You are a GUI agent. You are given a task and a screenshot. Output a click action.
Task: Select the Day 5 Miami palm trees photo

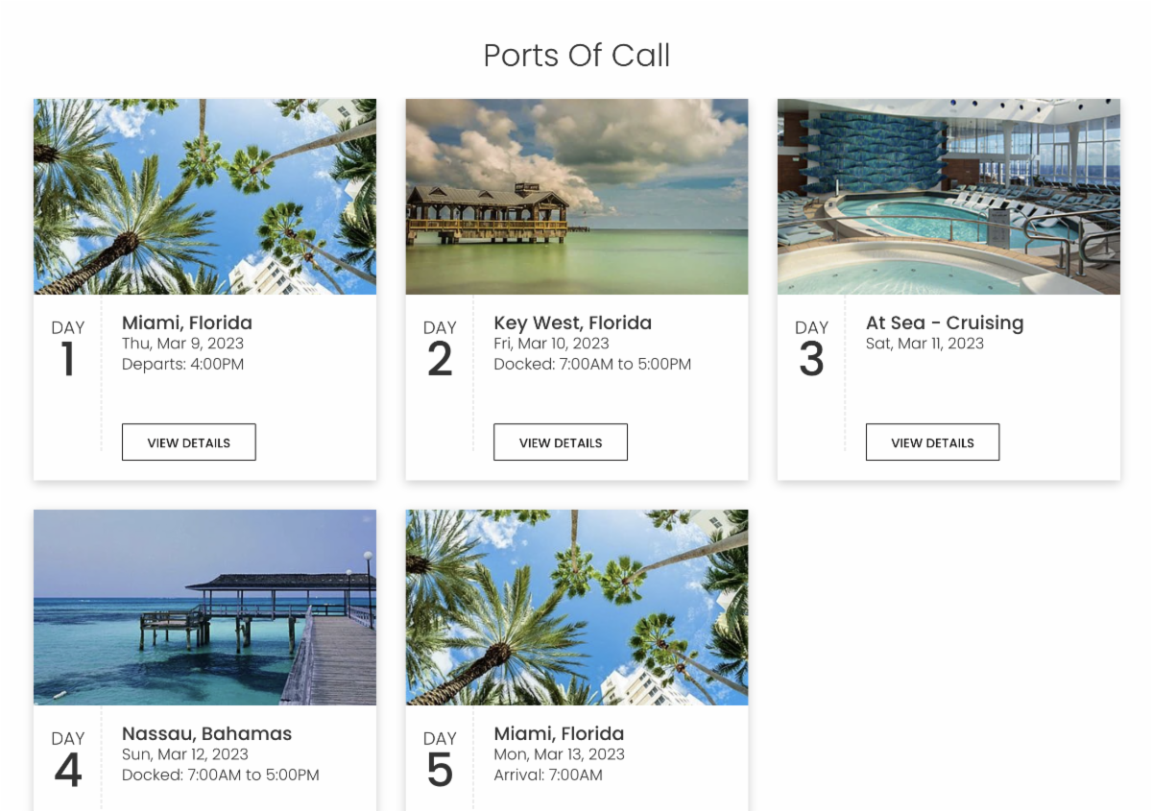(x=576, y=608)
